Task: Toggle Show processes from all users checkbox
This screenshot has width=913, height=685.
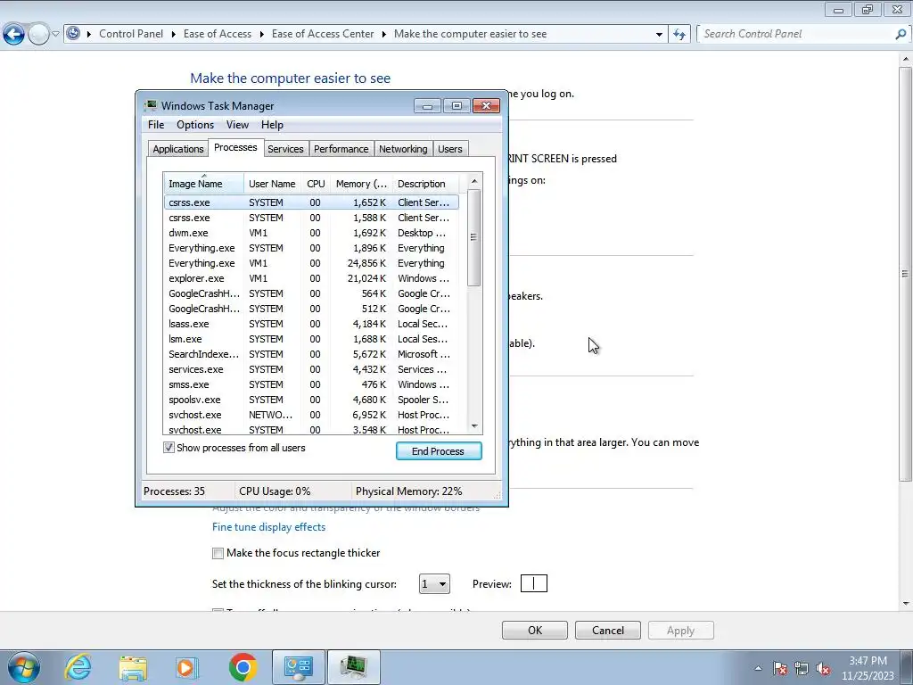Action: 169,448
